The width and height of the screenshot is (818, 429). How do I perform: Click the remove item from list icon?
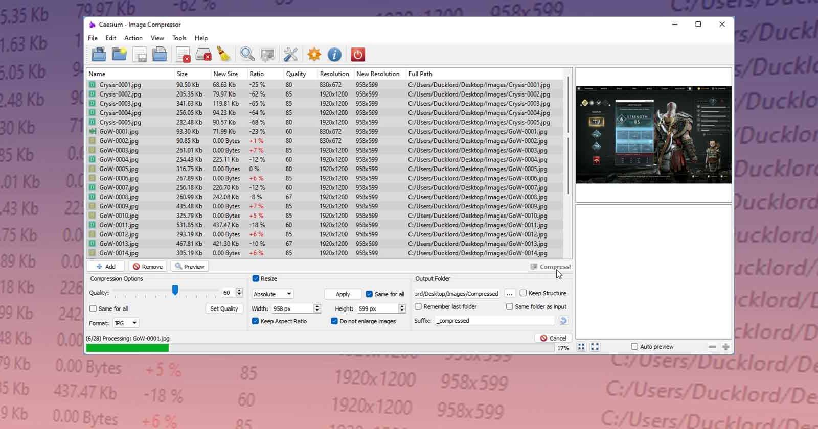click(x=183, y=54)
